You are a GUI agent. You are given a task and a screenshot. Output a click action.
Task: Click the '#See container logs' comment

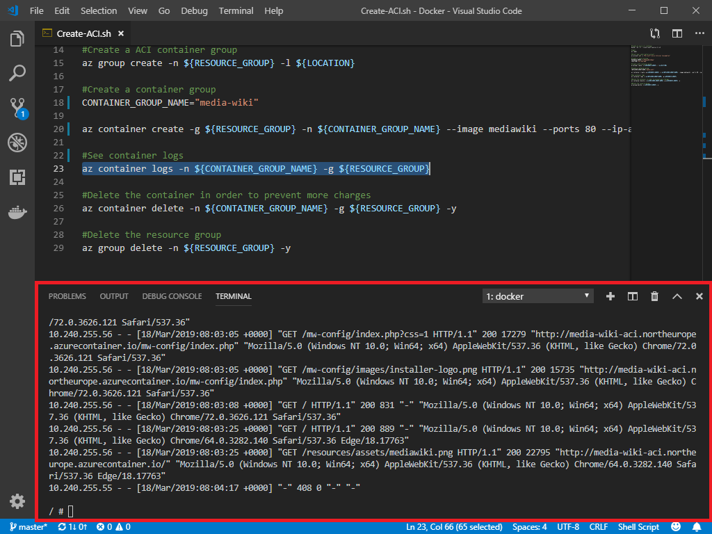[133, 155]
